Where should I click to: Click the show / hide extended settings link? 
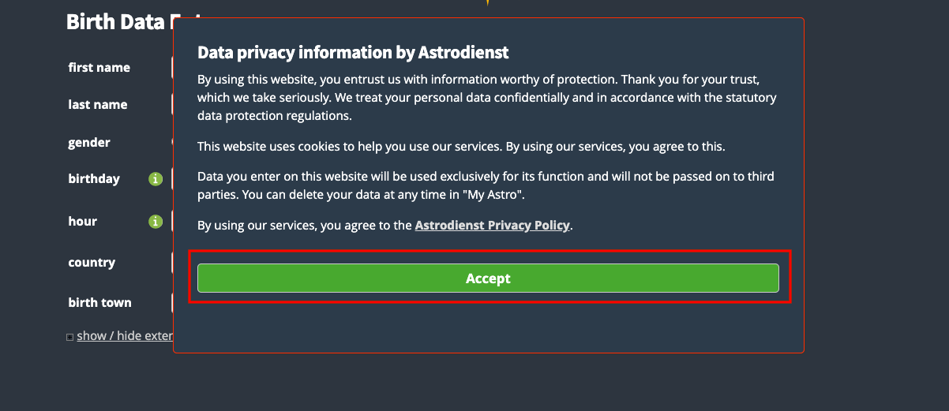point(125,336)
